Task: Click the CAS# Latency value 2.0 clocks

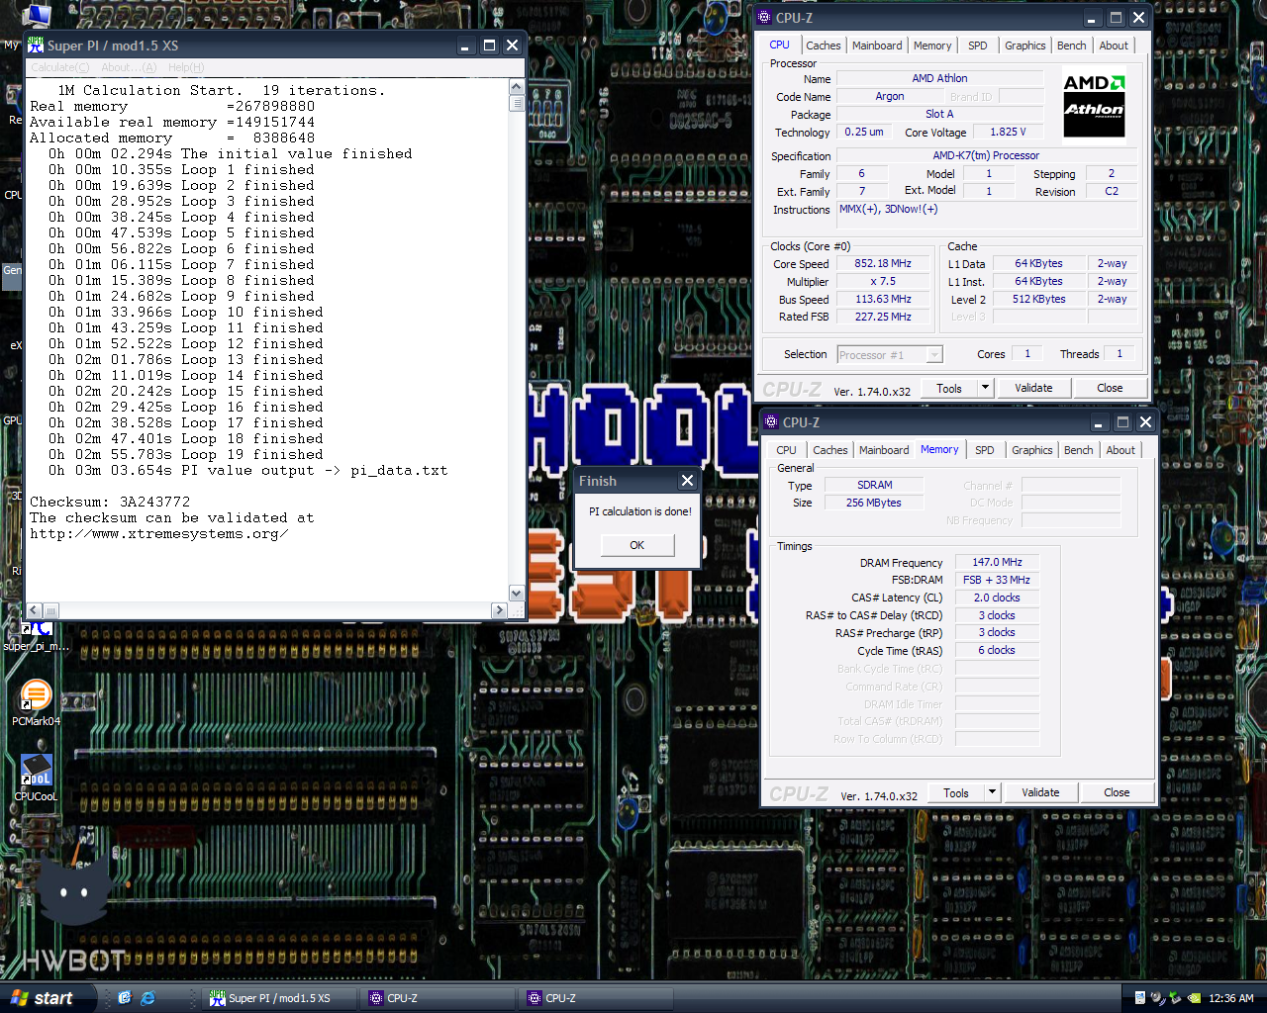Action: 997,598
